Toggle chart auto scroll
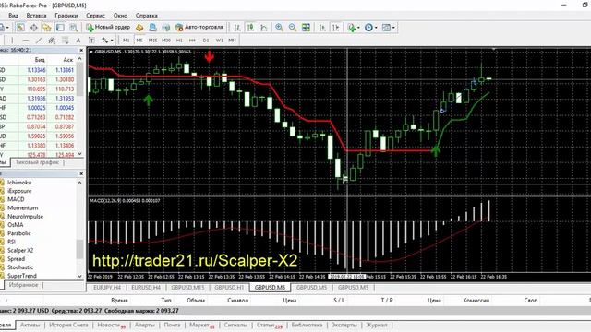 point(322,28)
